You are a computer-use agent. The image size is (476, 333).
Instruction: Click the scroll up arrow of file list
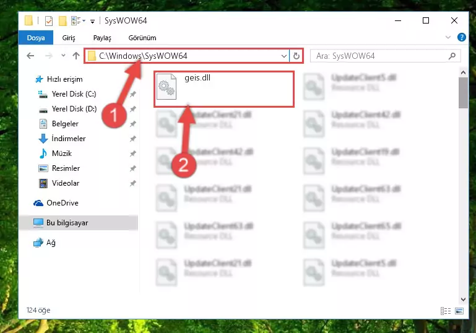463,72
